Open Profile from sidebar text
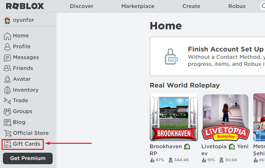Image resolution: width=265 pixels, height=168 pixels. pos(22,46)
